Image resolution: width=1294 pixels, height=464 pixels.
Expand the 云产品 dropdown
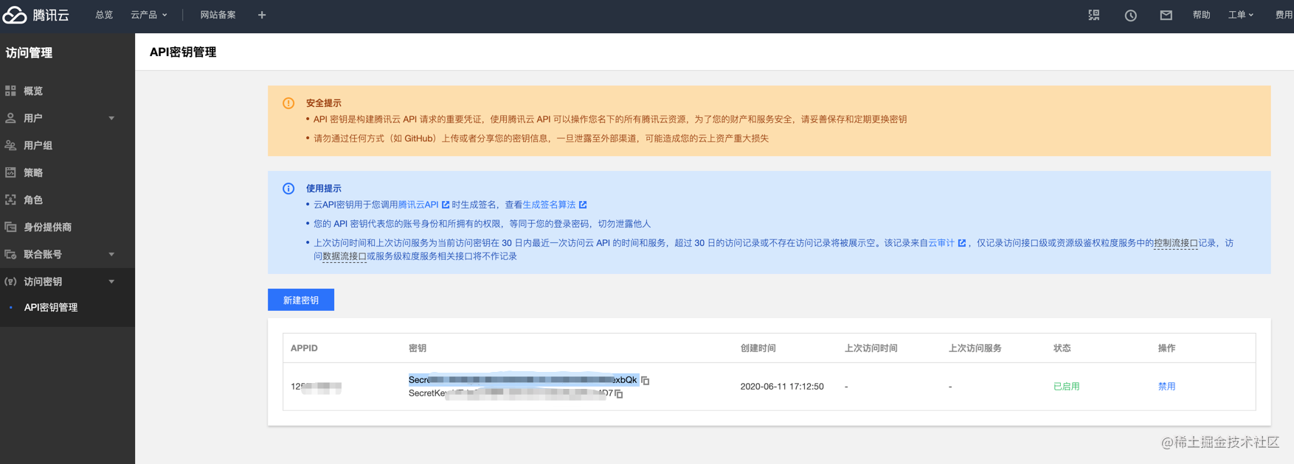[149, 15]
